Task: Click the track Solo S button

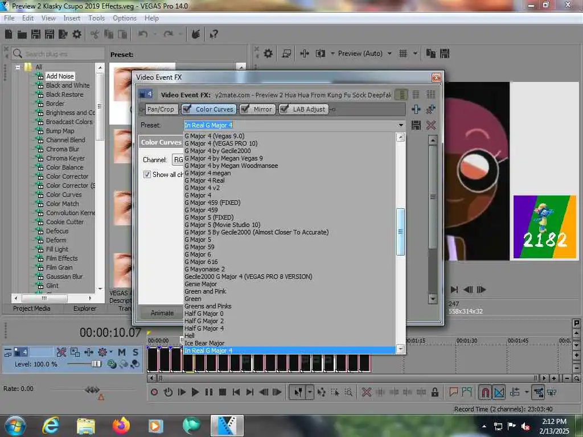Action: [136, 352]
